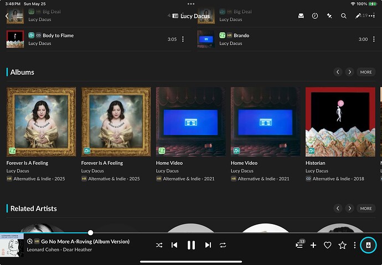Toggle heart favorite for current track
382x265 pixels.
coord(327,245)
